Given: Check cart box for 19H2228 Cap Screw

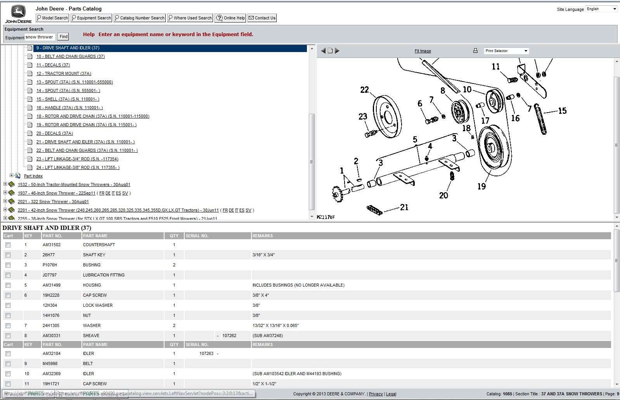Looking at the screenshot, I should coord(8,296).
